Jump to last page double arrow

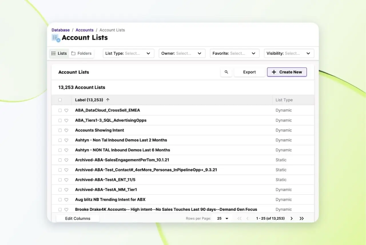point(302,218)
